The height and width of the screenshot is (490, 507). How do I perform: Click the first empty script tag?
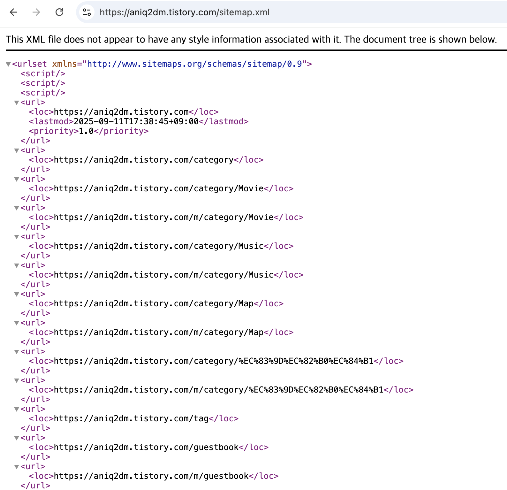[x=43, y=73]
